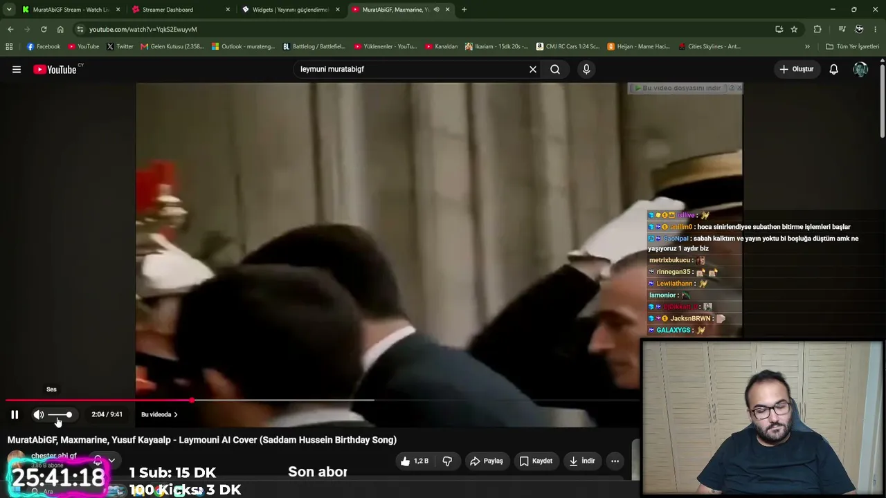Open the browser extensions puzzle menu
The width and height of the screenshot is (886, 498).
(817, 29)
